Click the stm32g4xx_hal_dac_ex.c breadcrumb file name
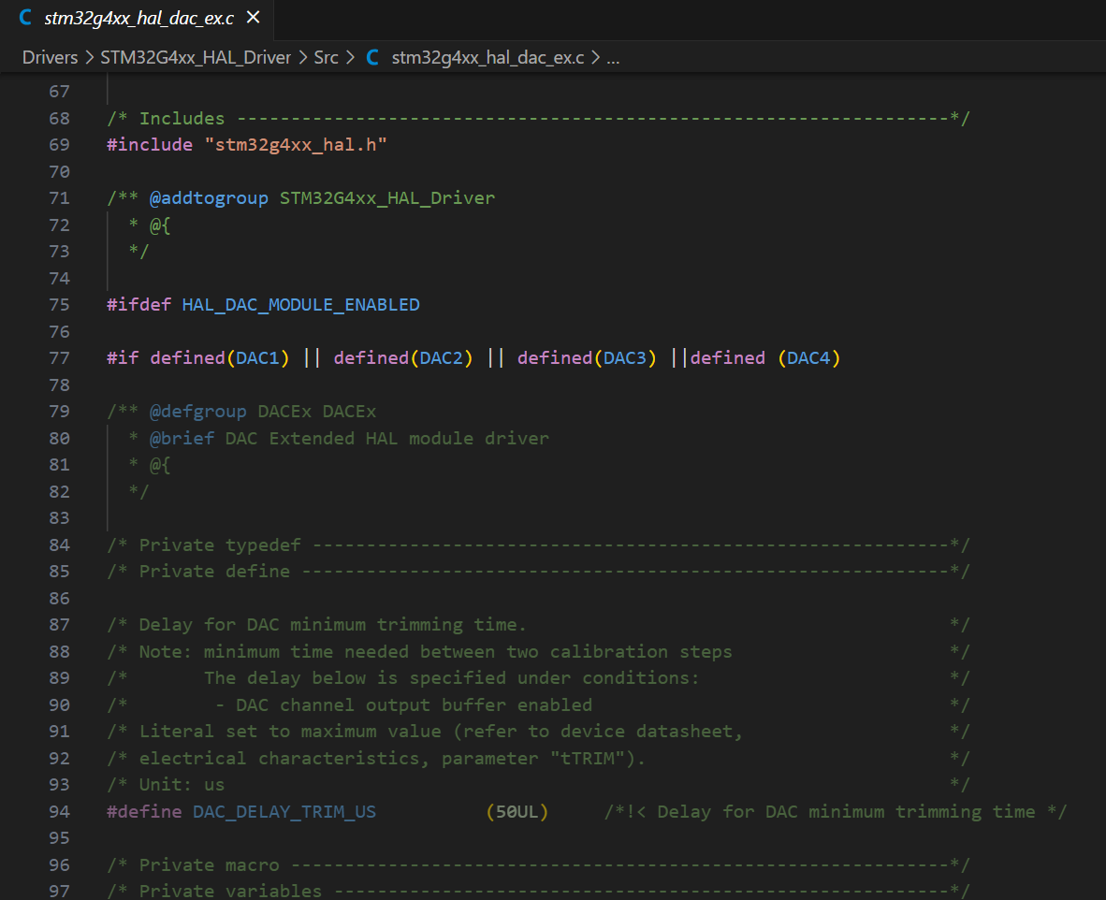Screen dimensions: 1106x900 (488, 57)
